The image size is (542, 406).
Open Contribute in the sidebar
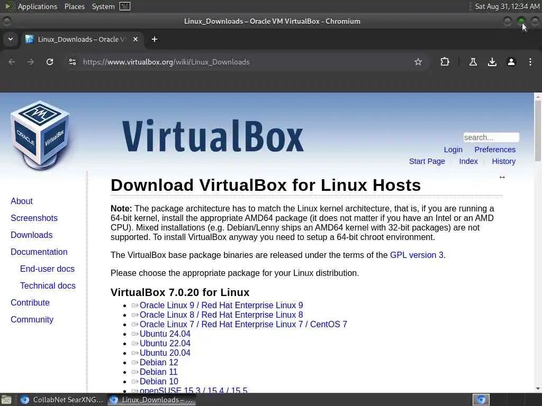30,302
